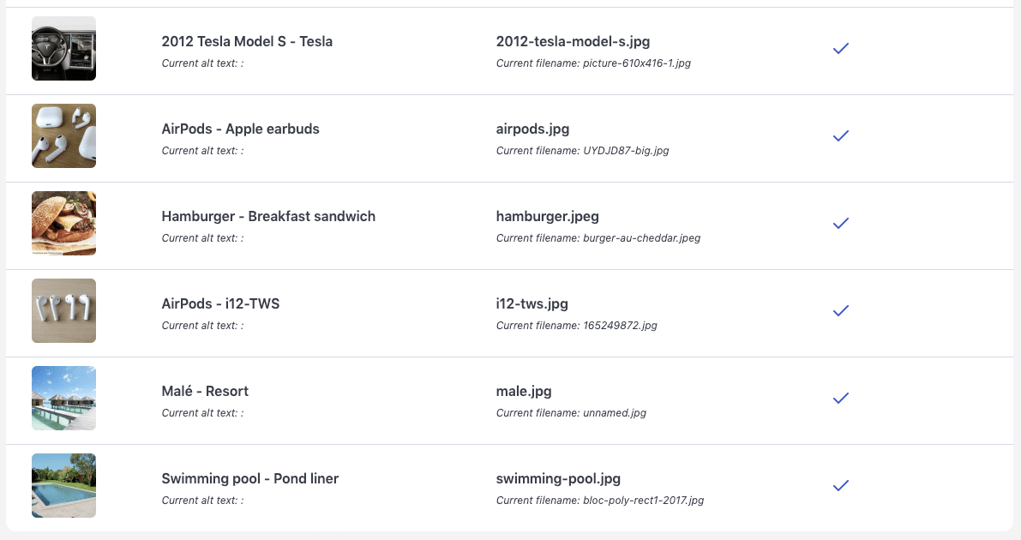1021x540 pixels.
Task: Open the swimming pool thumbnail
Action: pyautogui.click(x=63, y=485)
